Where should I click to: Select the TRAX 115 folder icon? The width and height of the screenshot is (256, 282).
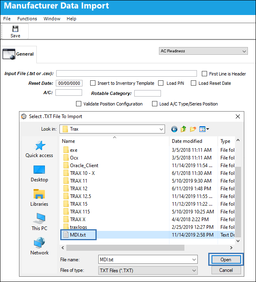click(x=66, y=212)
